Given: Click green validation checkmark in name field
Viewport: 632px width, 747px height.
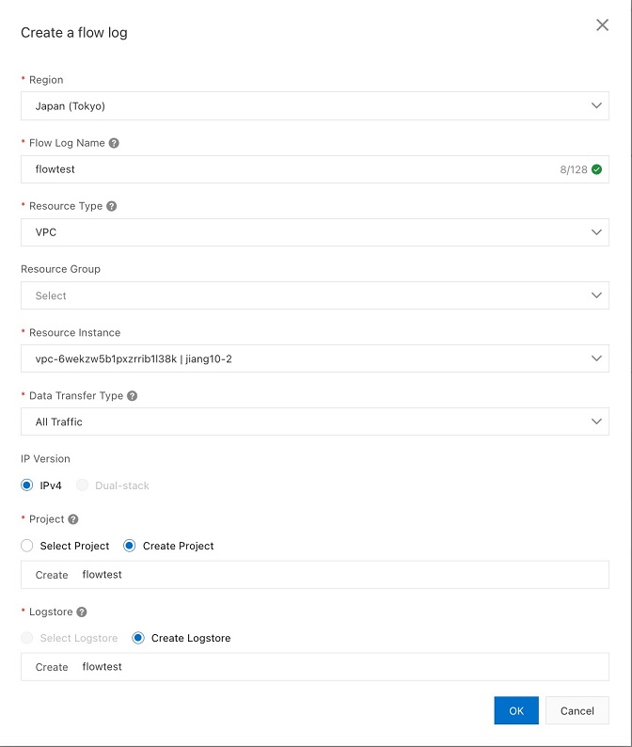Looking at the screenshot, I should click(596, 170).
